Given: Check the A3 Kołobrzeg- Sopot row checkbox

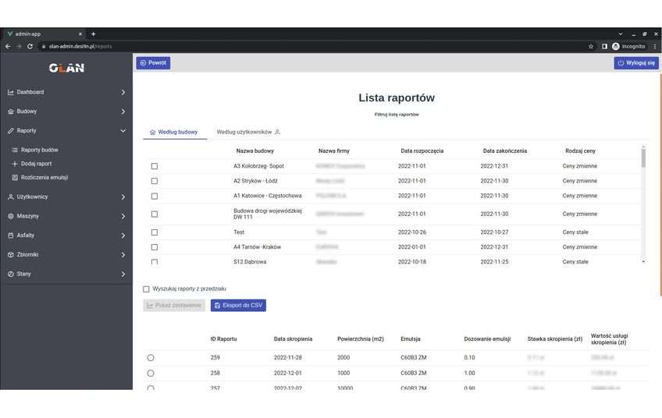Looking at the screenshot, I should click(x=155, y=166).
